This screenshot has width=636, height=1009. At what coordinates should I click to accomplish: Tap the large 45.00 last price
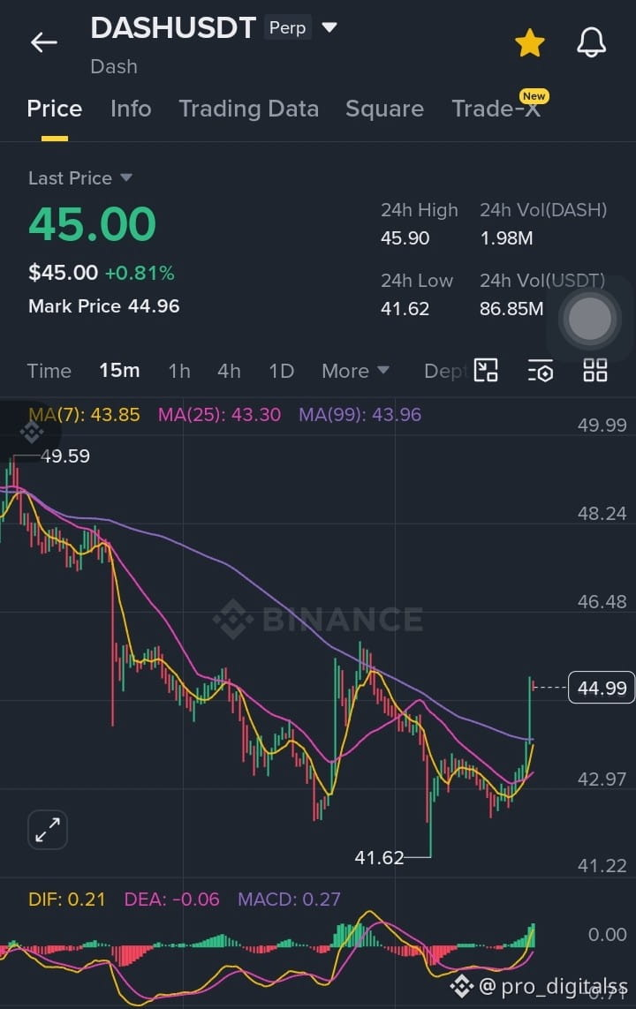(92, 224)
